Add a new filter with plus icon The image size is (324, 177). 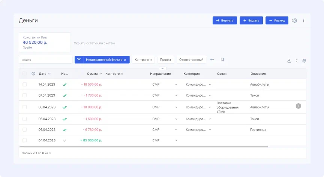point(212,59)
